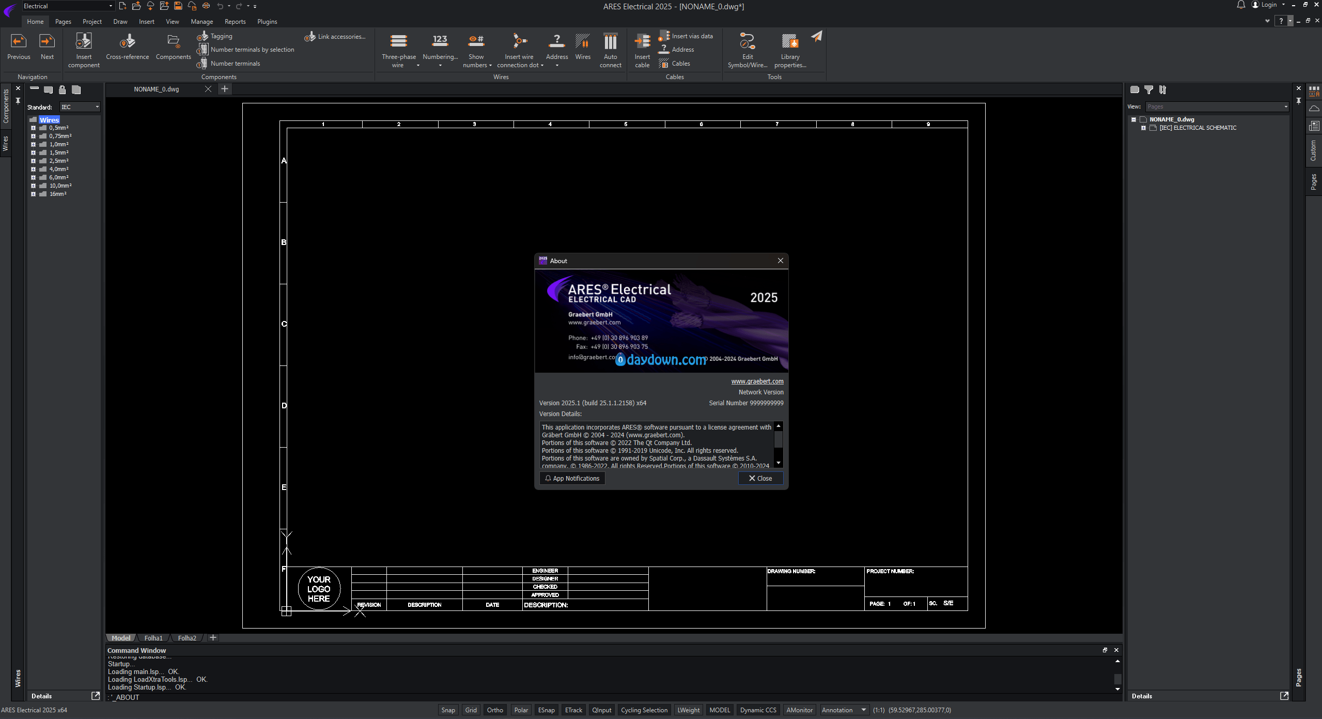Screen dimensions: 1322x719
Task: Click the Wires tool in Wires group
Action: [x=583, y=47]
